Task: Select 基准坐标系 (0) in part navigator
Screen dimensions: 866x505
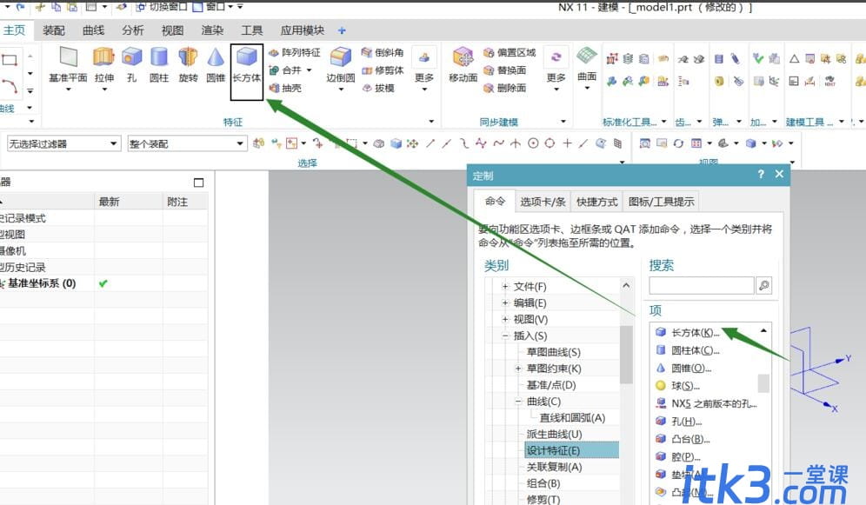Action: [x=42, y=283]
